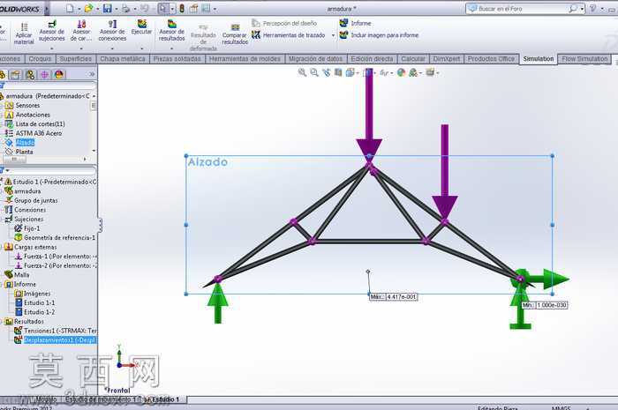The image size is (618, 410).
Task: Open the Hide/Show Items glasses icon
Action: pyautogui.click(x=383, y=72)
